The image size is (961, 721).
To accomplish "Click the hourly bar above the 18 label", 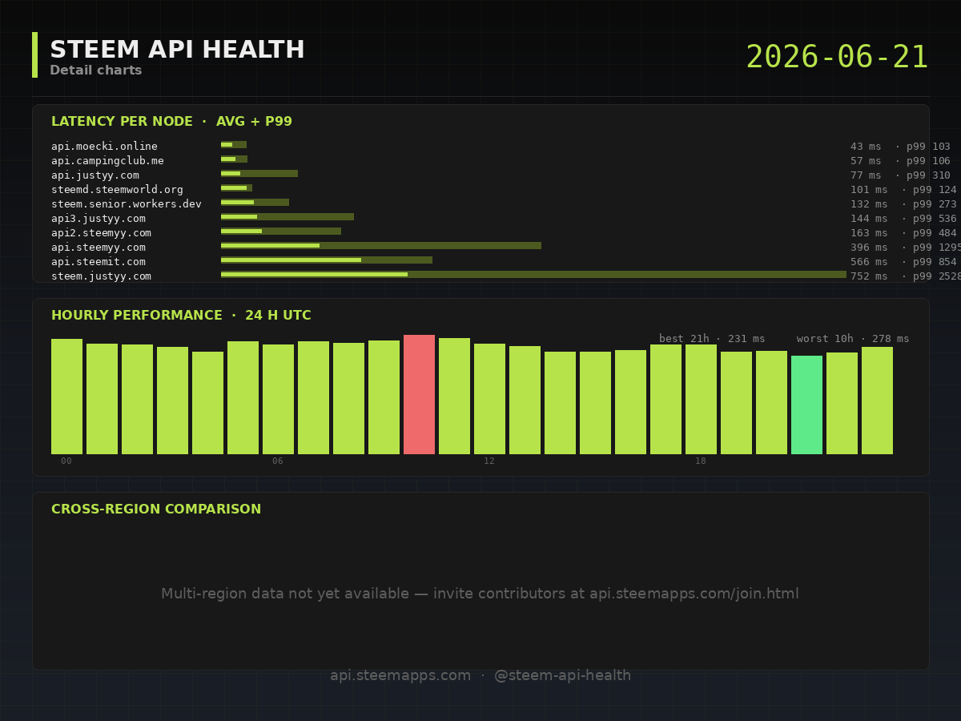I will 701,399.
